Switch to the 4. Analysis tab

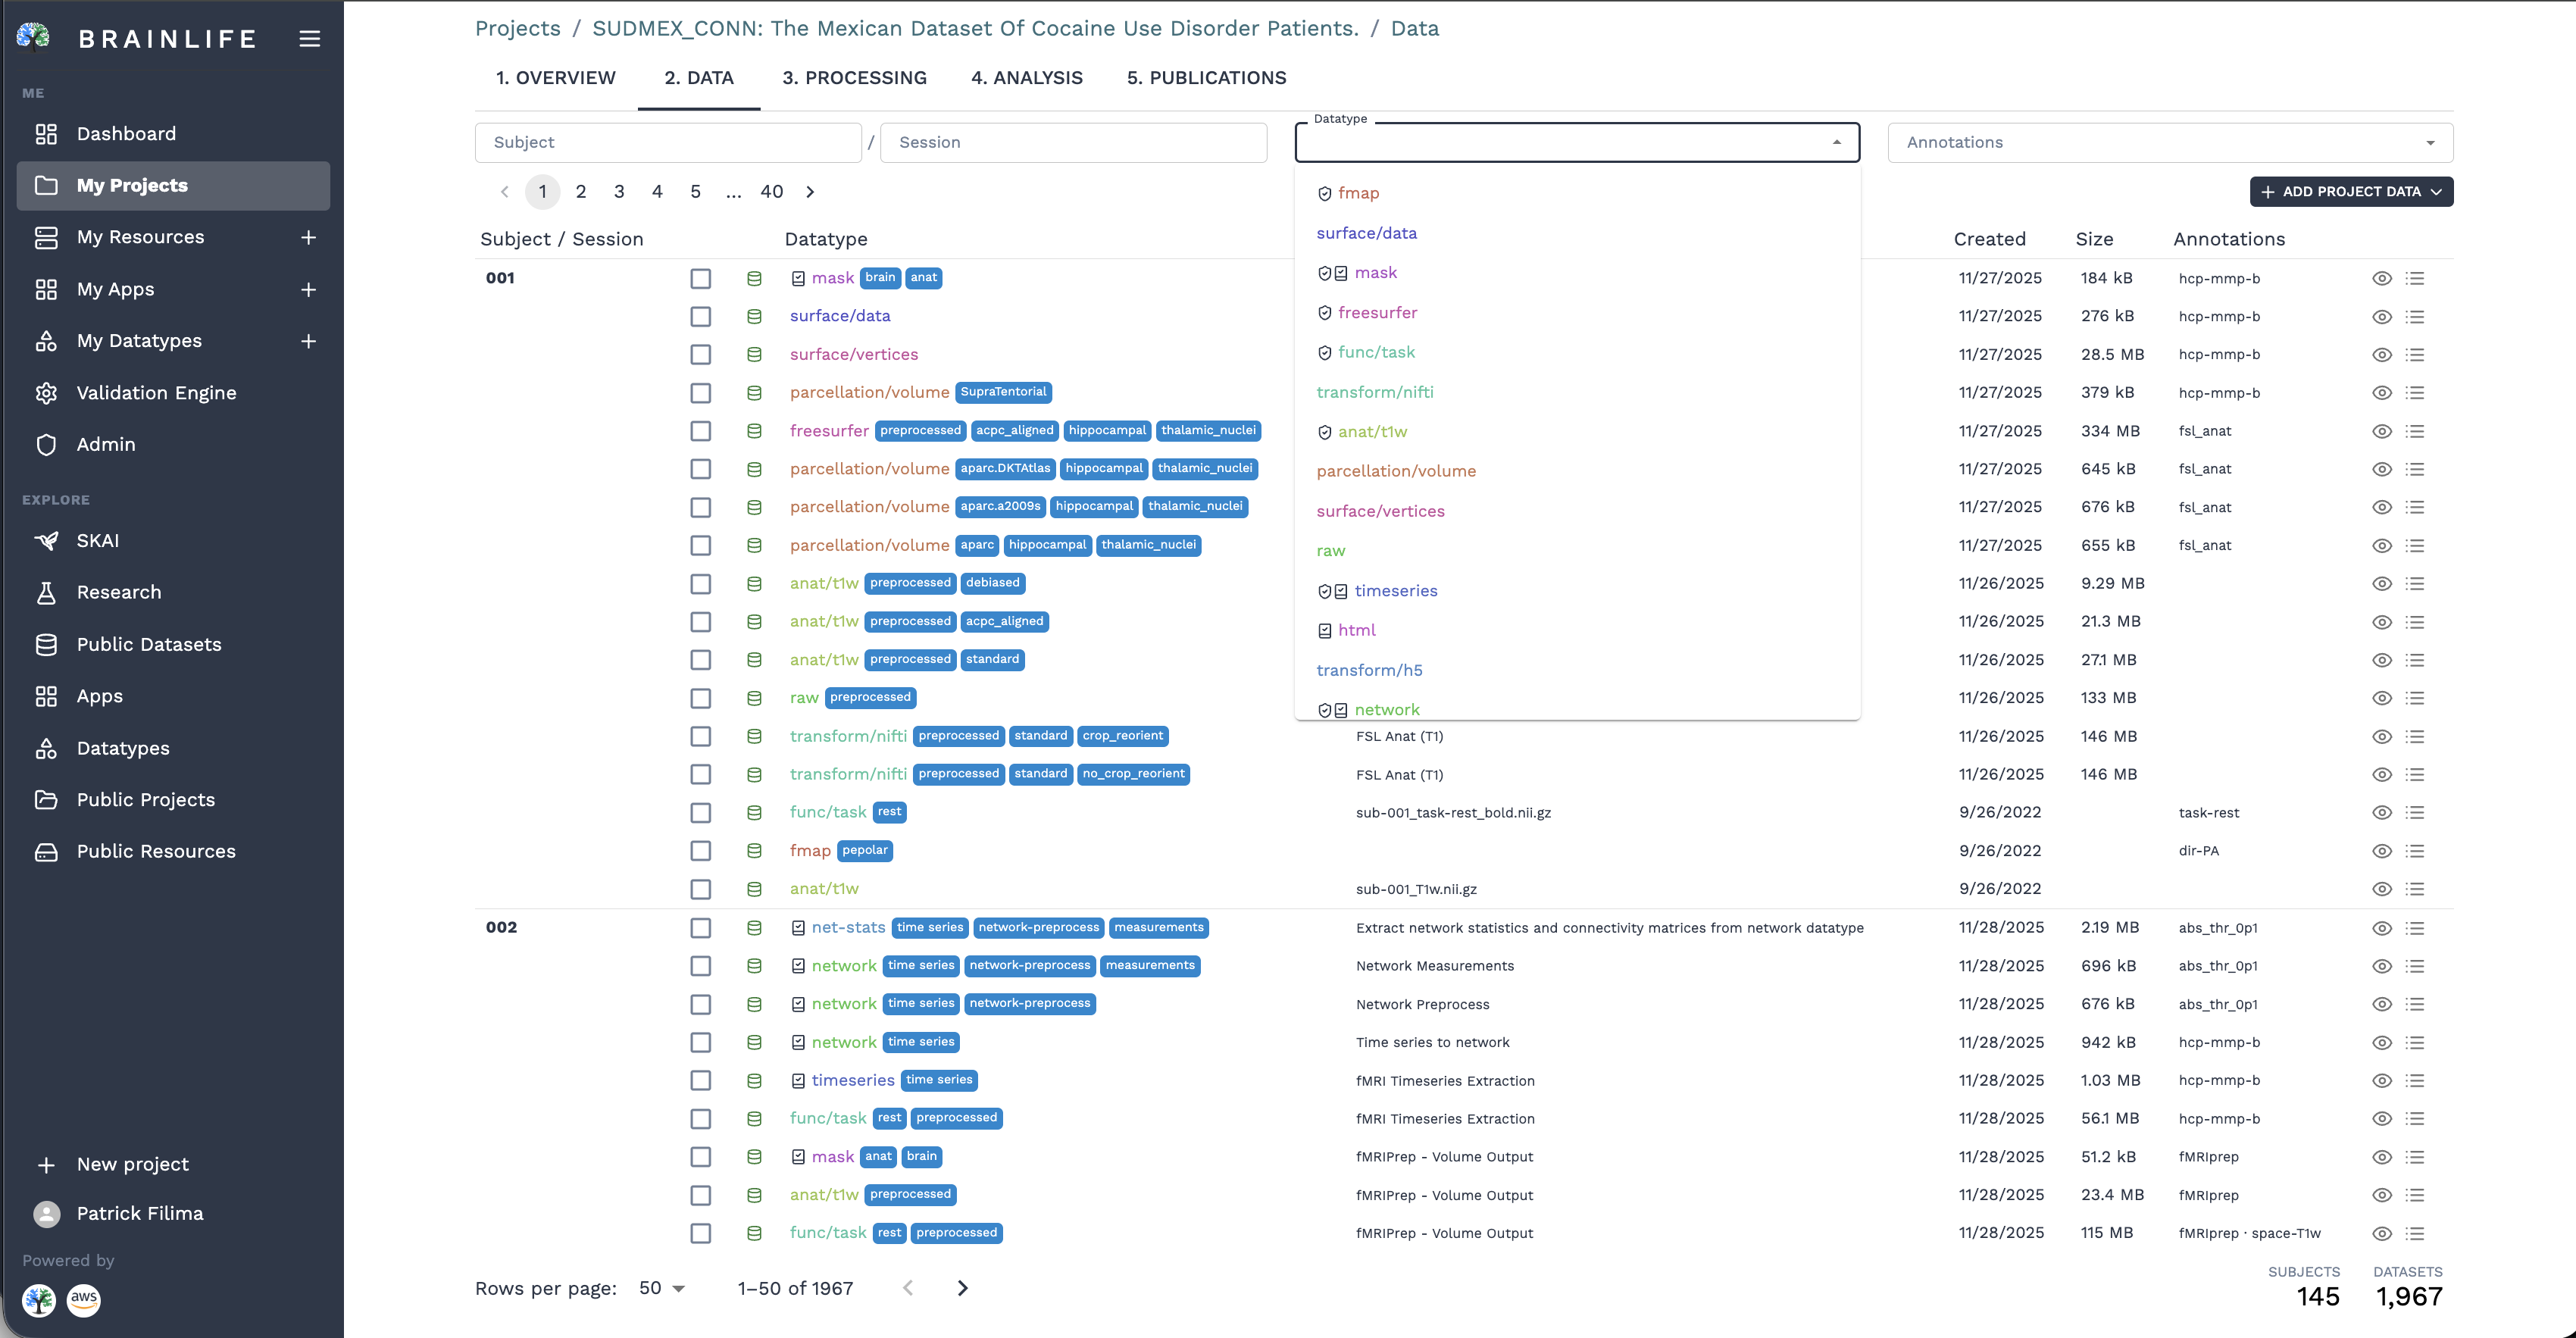pos(1027,78)
